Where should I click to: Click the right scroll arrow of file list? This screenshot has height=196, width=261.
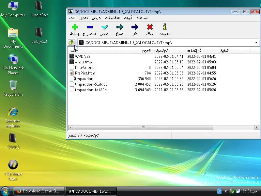point(256,127)
